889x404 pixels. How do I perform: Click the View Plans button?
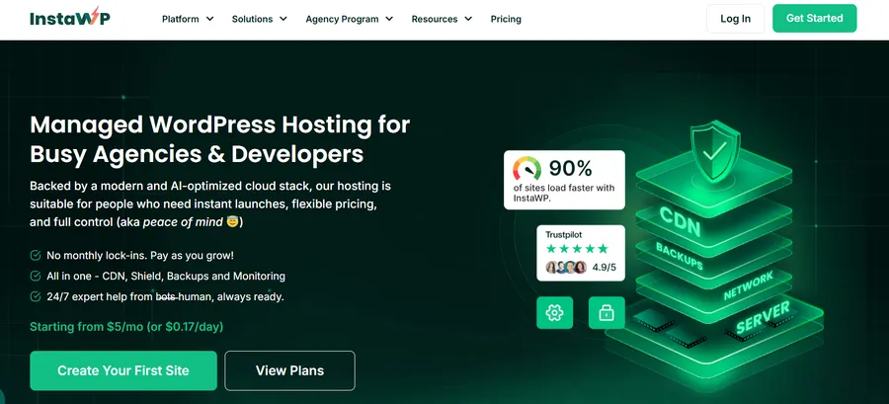click(289, 370)
